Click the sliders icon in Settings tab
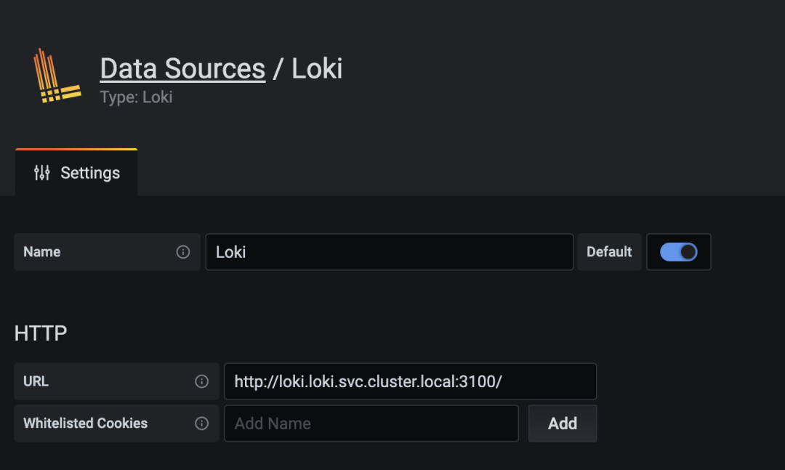Image resolution: width=785 pixels, height=470 pixels. coord(42,173)
